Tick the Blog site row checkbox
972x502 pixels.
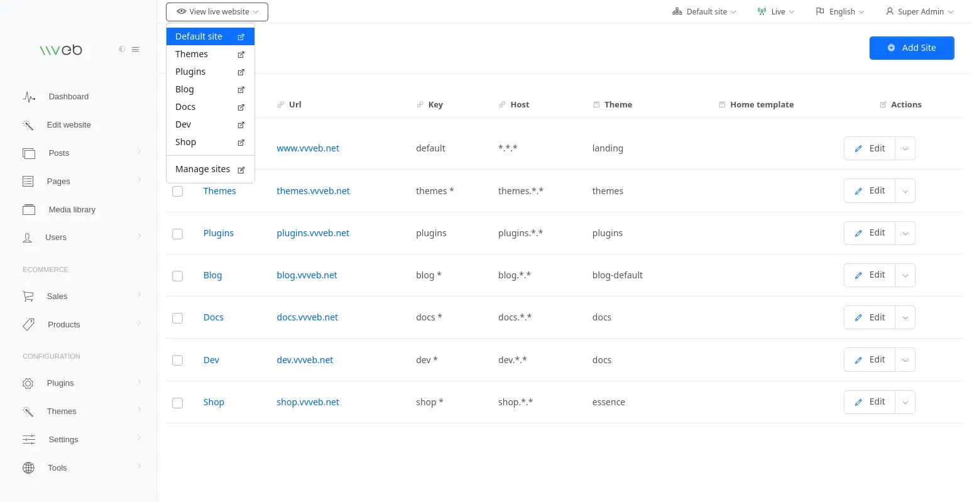click(177, 275)
